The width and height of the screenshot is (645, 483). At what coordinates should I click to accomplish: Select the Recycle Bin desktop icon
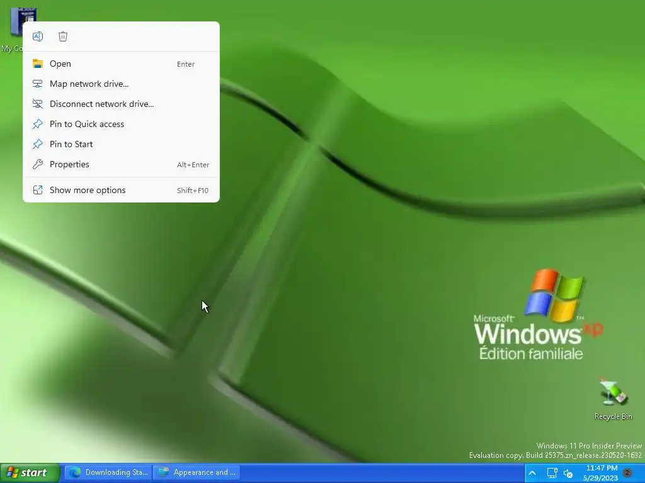pos(613,399)
